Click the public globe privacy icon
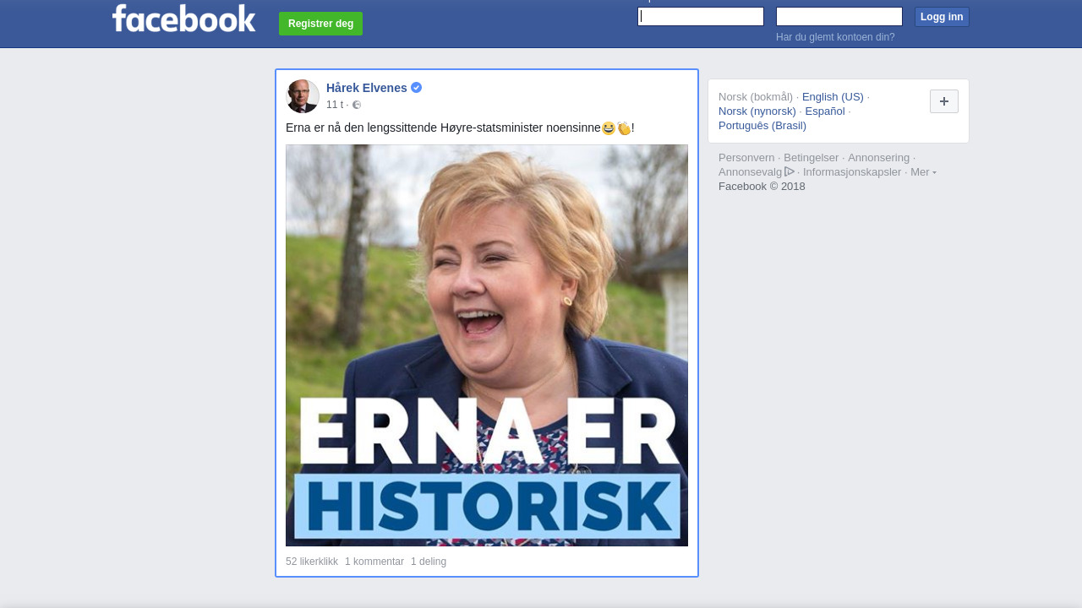Viewport: 1082px width, 608px height. click(357, 105)
